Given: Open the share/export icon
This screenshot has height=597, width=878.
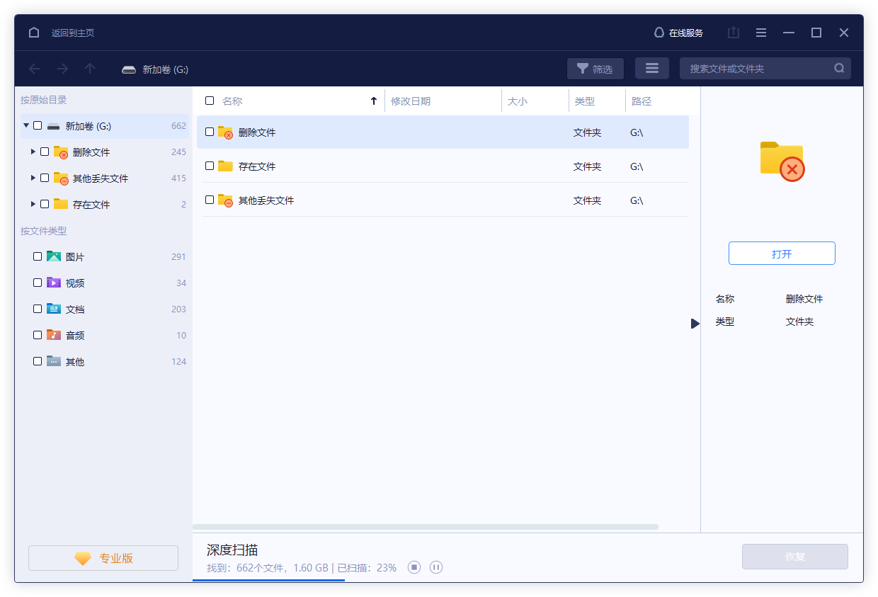Looking at the screenshot, I should [733, 33].
